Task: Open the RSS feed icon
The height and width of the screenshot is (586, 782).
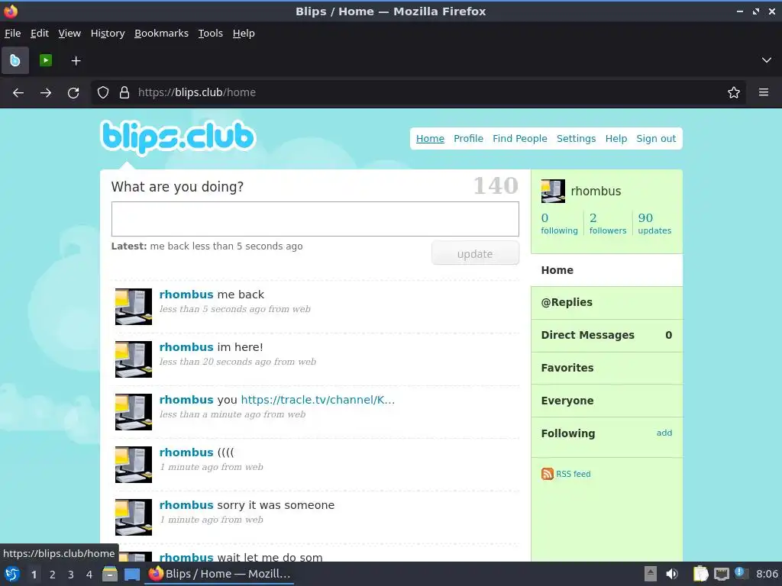Action: coord(547,474)
